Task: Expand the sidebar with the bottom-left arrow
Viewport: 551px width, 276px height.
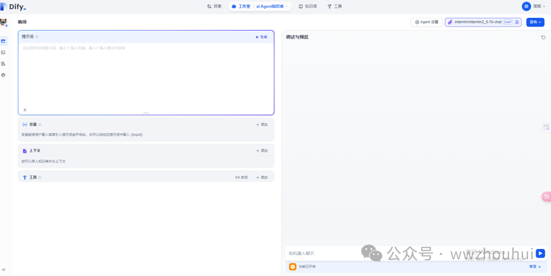Action: click(4, 269)
